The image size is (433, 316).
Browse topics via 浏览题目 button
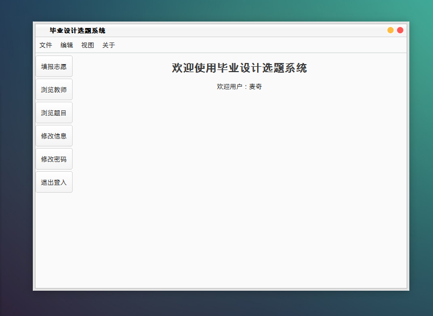tap(54, 113)
